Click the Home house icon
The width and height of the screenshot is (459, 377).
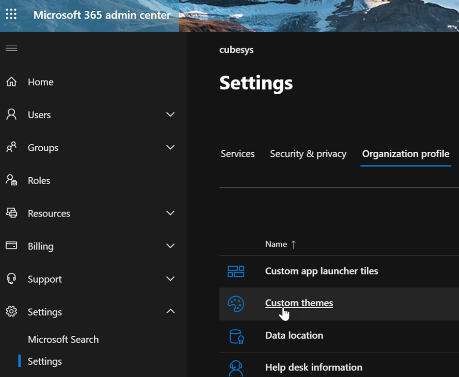pyautogui.click(x=11, y=81)
